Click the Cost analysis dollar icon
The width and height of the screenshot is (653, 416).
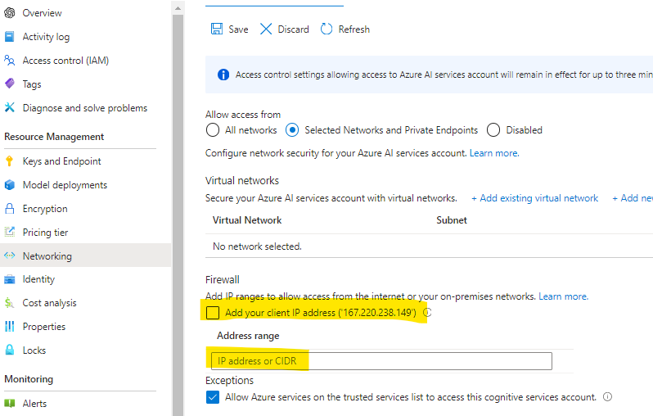coord(10,303)
